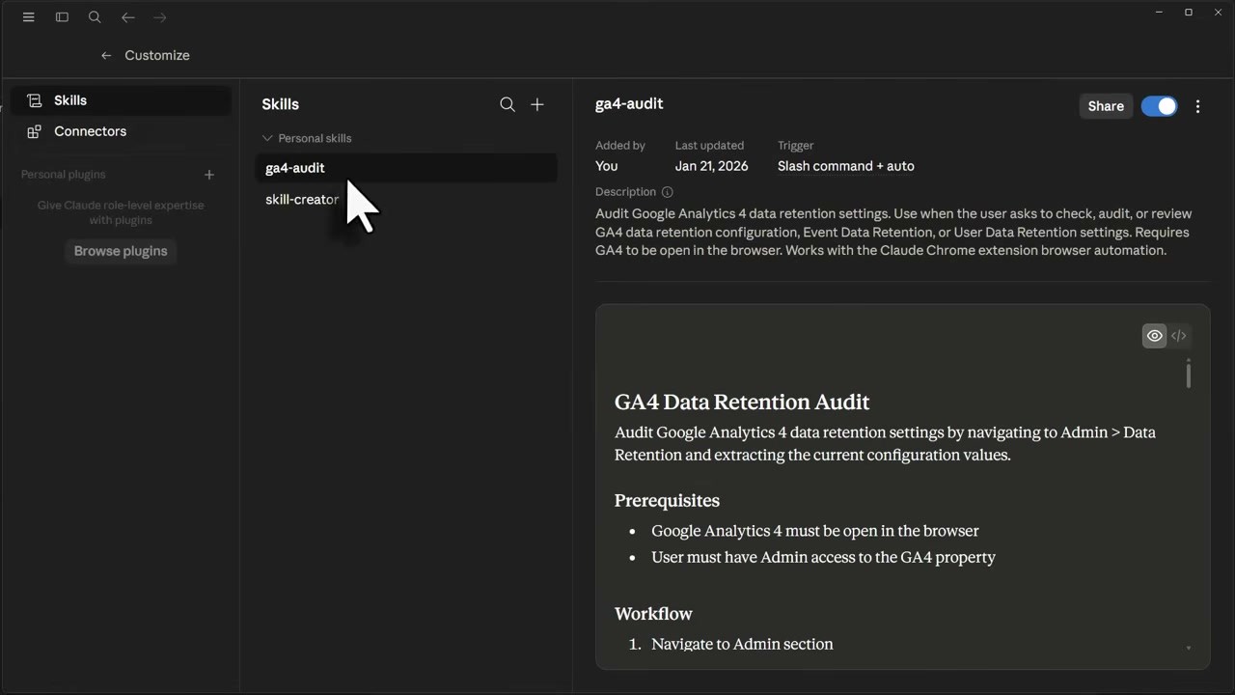Open the Connectors tab

click(x=121, y=131)
